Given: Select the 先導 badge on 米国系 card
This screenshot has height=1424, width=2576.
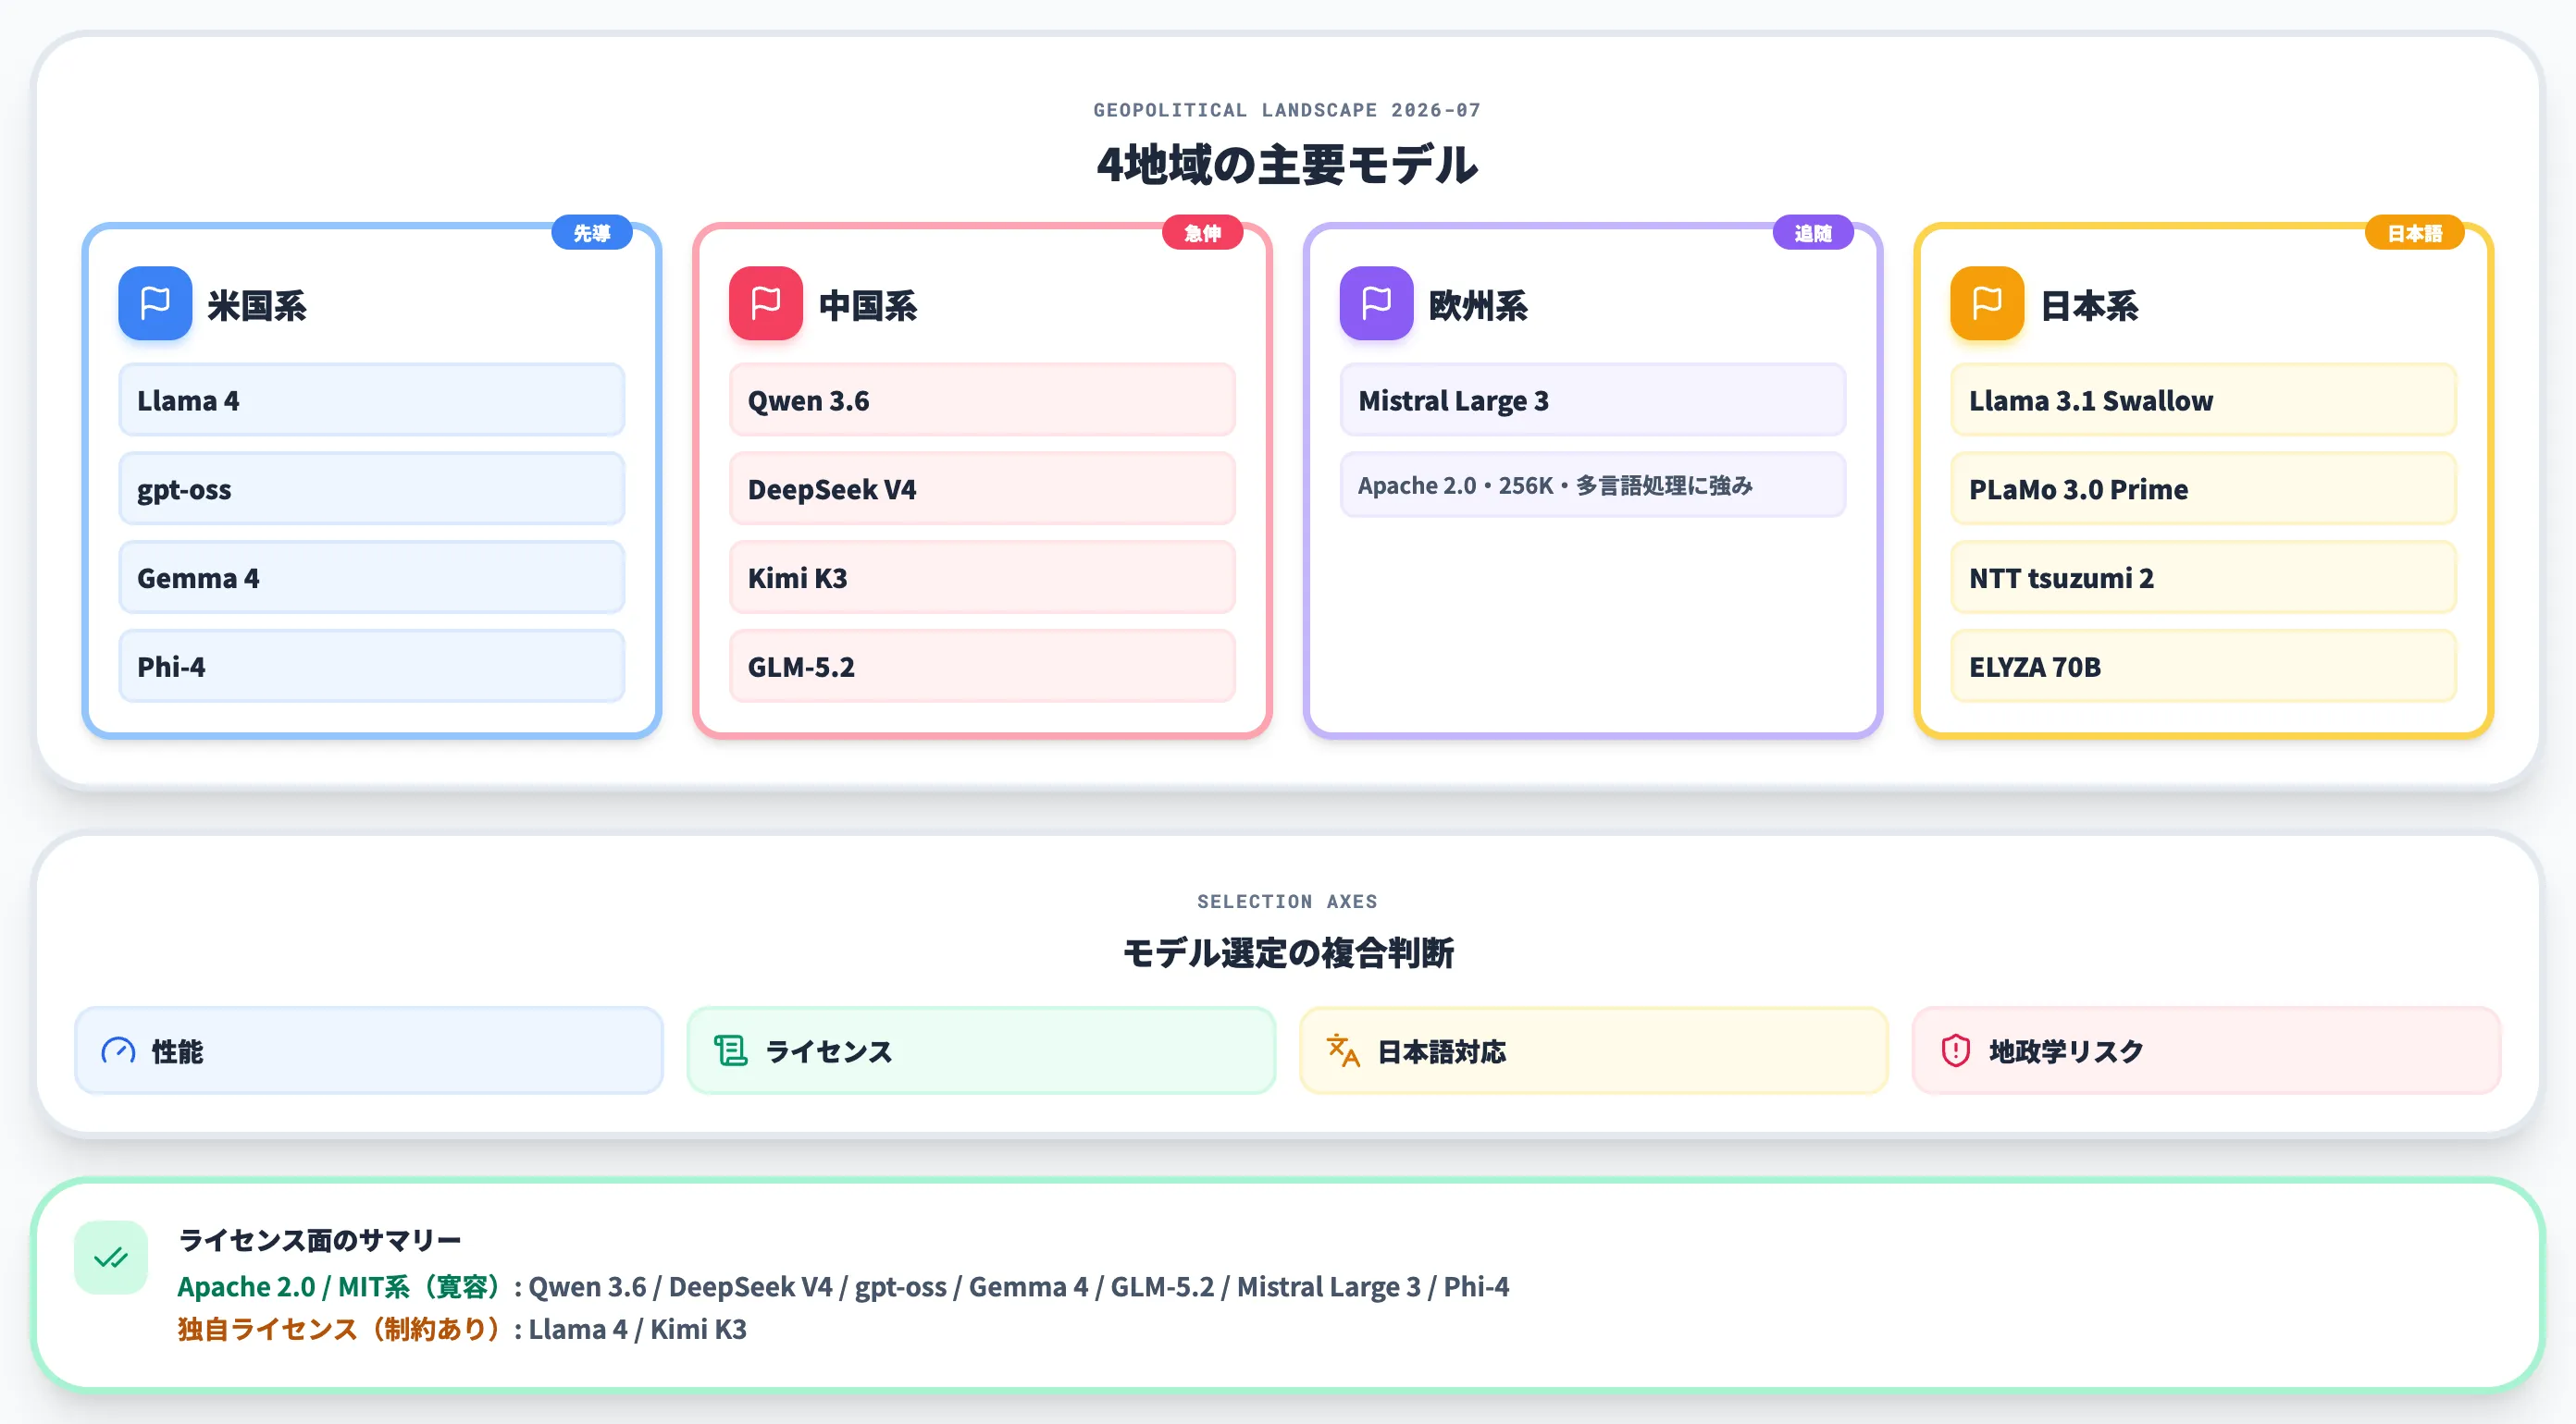Looking at the screenshot, I should [592, 233].
